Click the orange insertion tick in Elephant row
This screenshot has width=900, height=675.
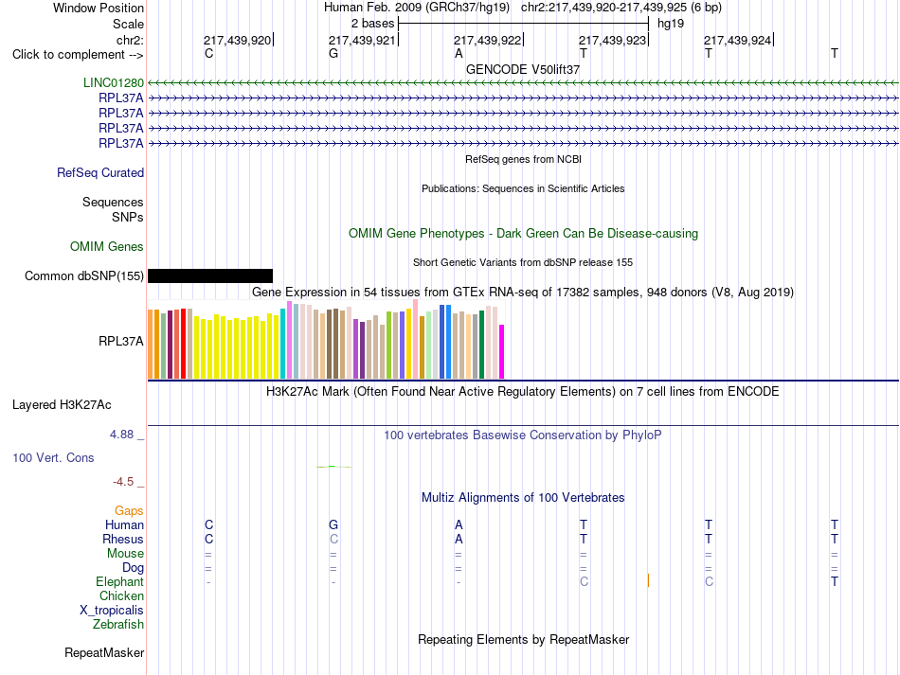[648, 580]
